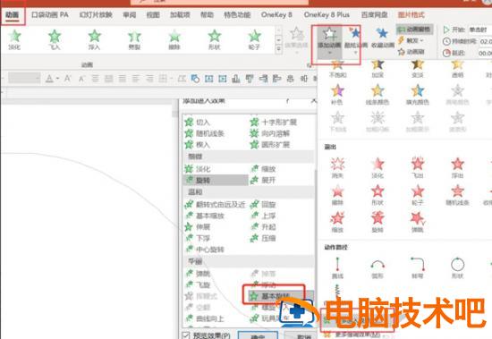Open help in 添加进入效果 dialog

click(x=287, y=101)
